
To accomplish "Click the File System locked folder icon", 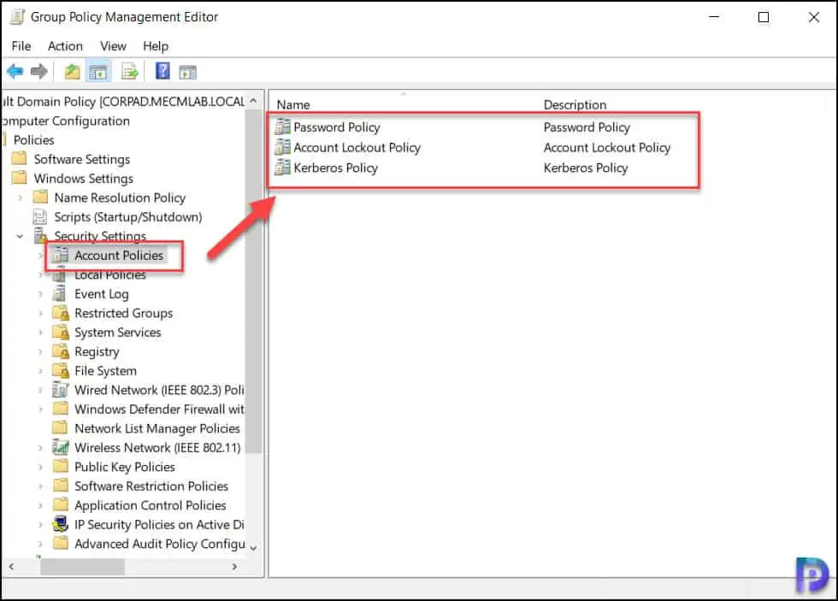I will pos(61,370).
